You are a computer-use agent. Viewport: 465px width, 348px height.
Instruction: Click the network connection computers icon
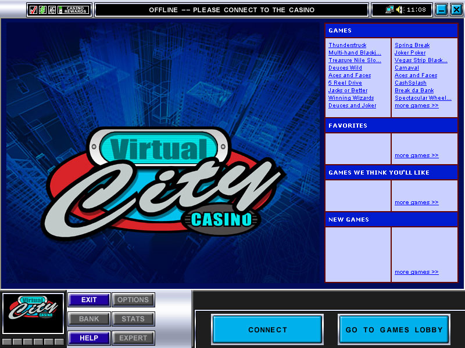point(390,10)
